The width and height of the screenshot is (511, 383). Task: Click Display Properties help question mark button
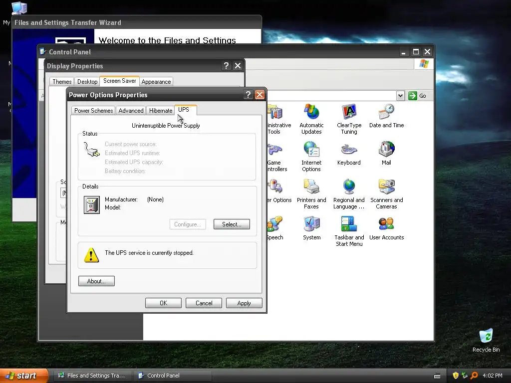[226, 66]
